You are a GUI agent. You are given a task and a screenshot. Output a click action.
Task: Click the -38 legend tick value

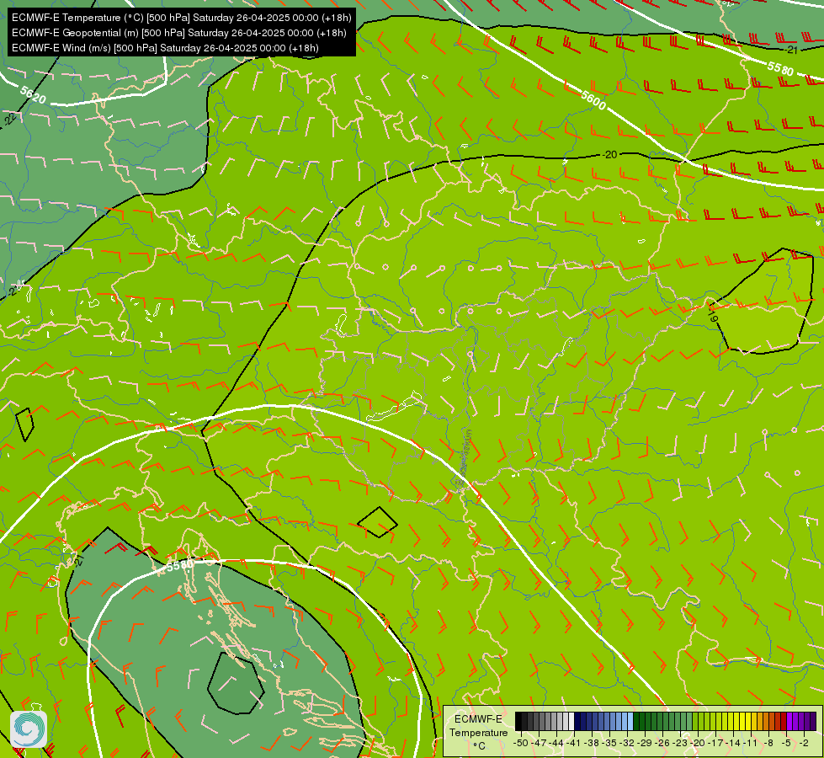click(x=593, y=744)
